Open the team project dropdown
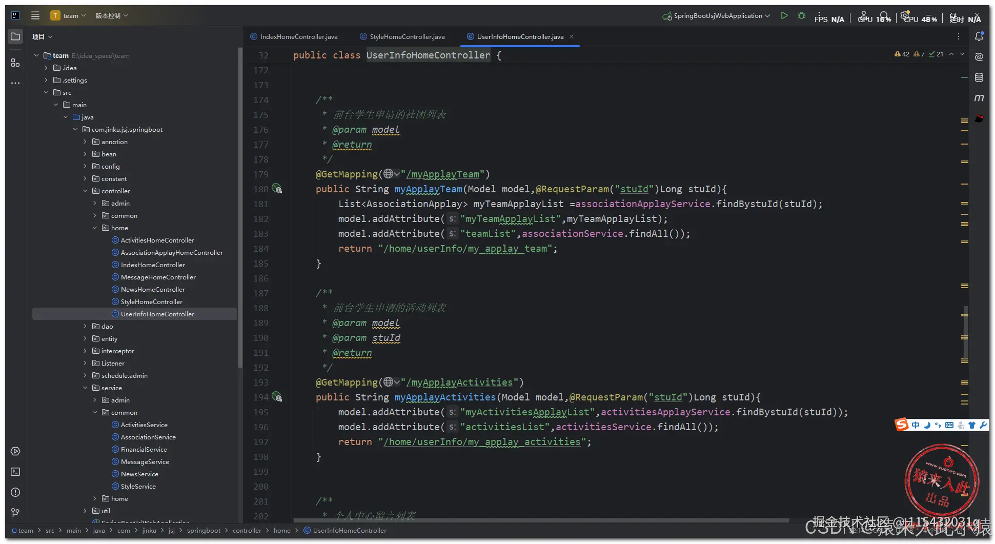The width and height of the screenshot is (995, 544). click(x=68, y=15)
